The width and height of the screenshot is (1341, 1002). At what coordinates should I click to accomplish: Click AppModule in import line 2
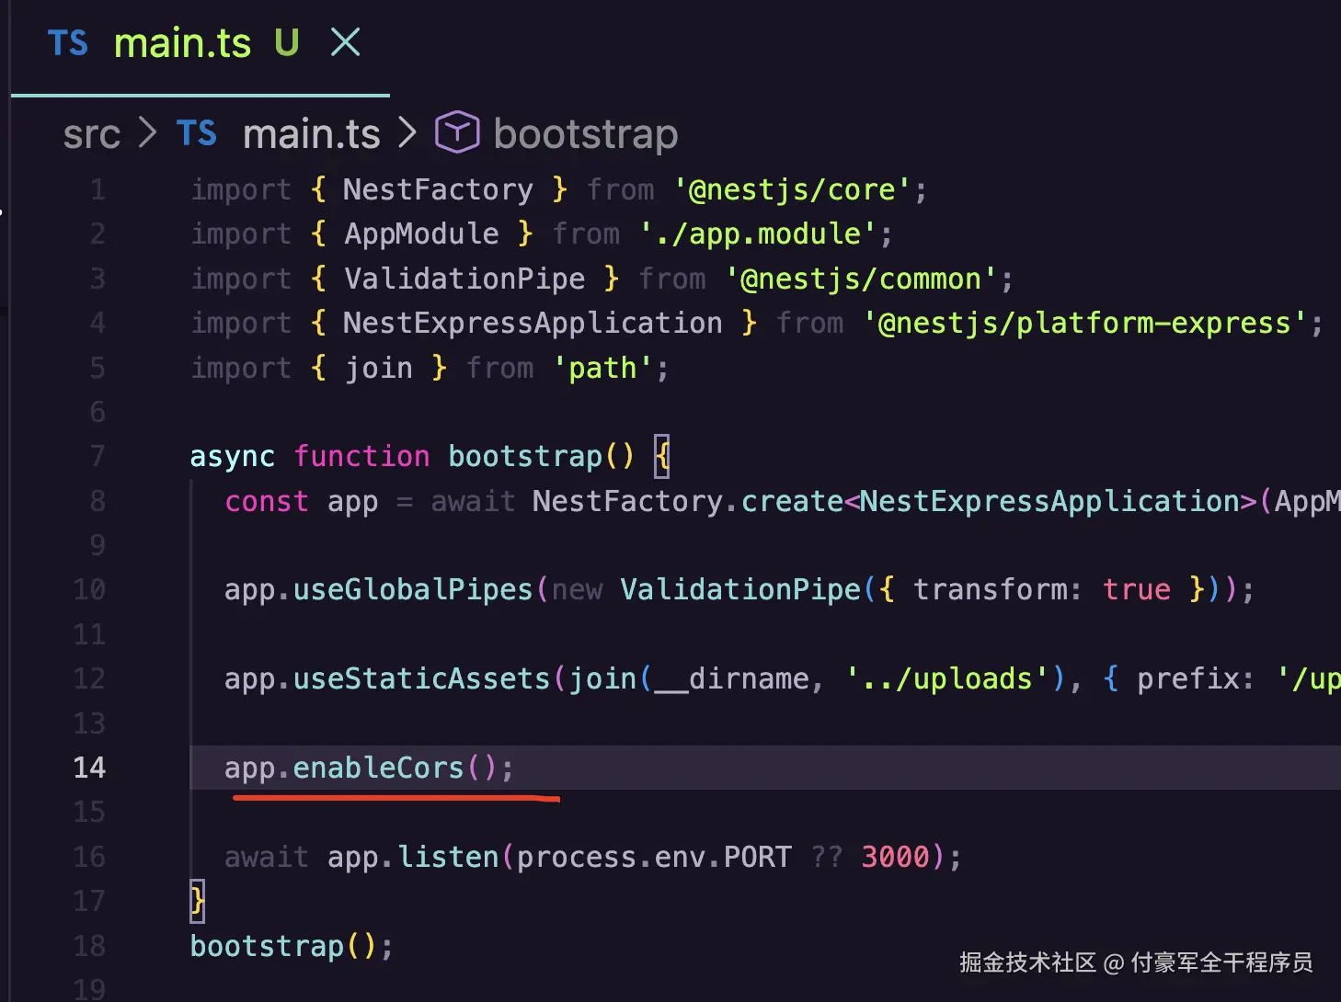(x=421, y=234)
